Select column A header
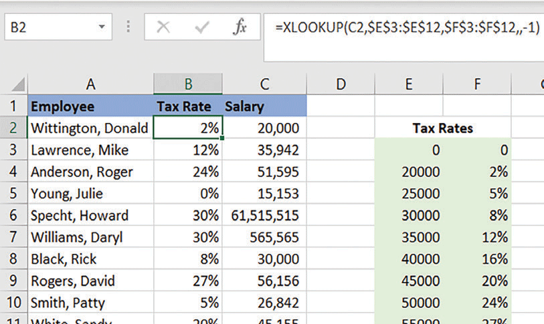This screenshot has width=544, height=324. [90, 84]
